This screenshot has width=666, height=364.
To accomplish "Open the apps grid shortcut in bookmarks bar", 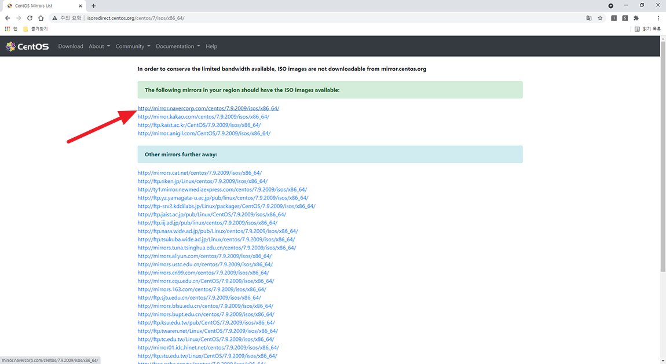I will 7,29.
